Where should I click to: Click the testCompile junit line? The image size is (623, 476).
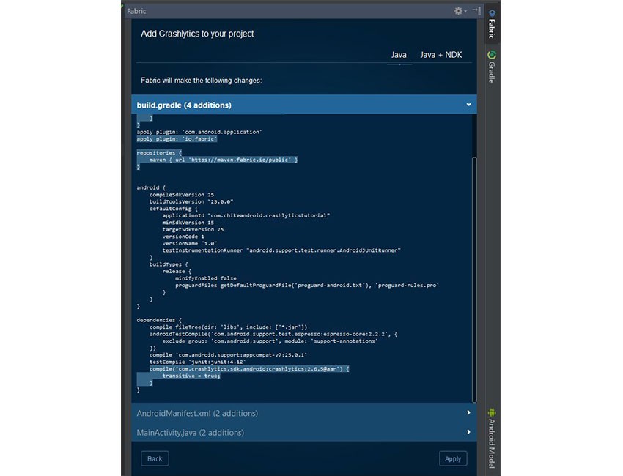[197, 362]
